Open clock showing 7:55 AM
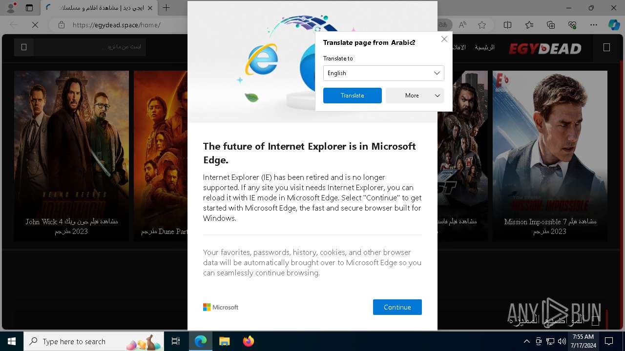This screenshot has width=625, height=351. tap(583, 341)
